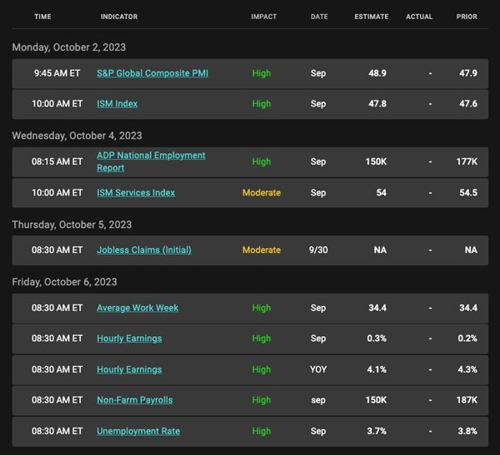
Task: Click the ACTUAL column header
Action: click(x=419, y=17)
